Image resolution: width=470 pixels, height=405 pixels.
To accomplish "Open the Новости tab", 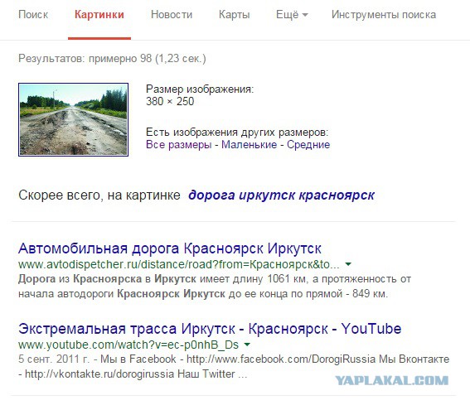I will [x=172, y=14].
